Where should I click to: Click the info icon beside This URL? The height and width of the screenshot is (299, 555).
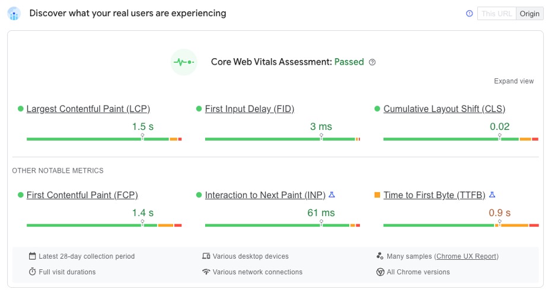pyautogui.click(x=469, y=14)
